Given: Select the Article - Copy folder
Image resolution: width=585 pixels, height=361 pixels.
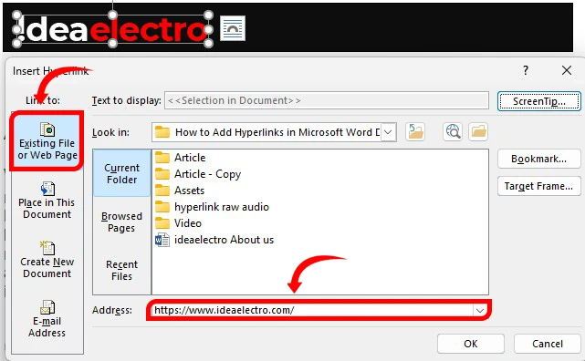Looking at the screenshot, I should tap(198, 174).
